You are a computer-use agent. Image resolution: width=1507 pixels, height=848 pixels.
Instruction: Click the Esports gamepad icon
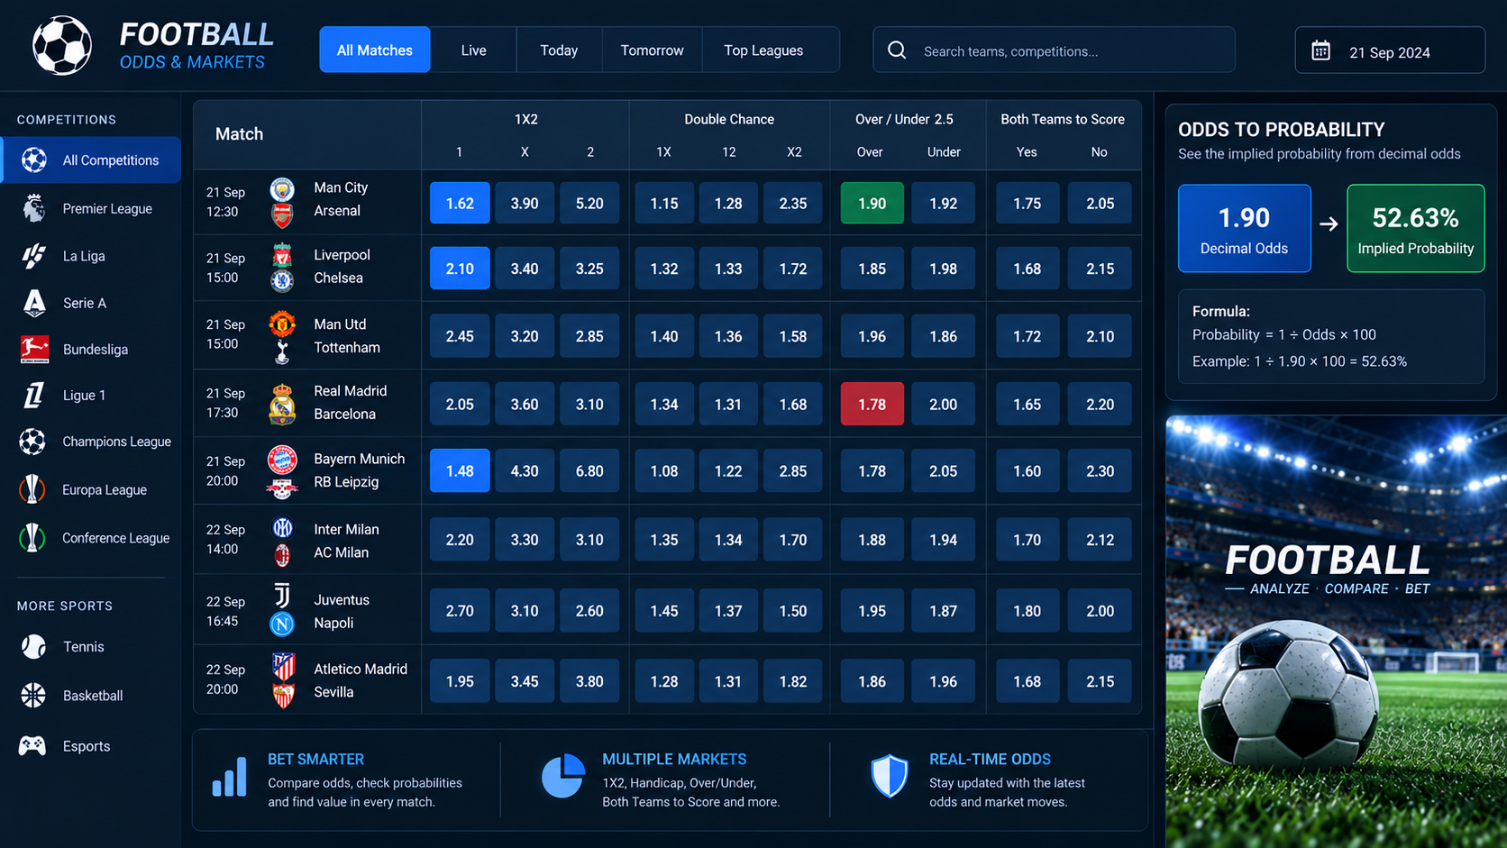32,746
